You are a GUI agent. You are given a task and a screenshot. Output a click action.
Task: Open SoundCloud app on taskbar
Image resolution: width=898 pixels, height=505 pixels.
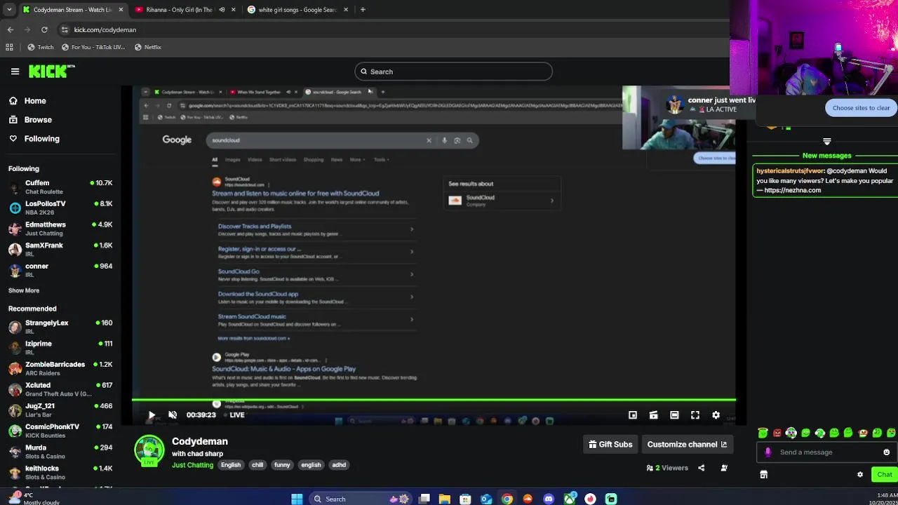click(x=528, y=499)
